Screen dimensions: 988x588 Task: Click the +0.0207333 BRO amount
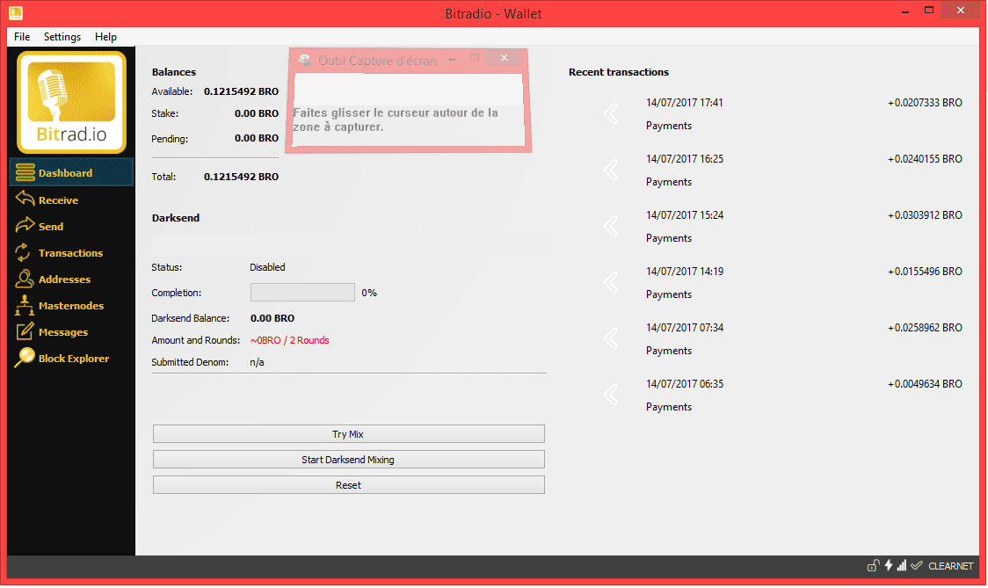(925, 103)
